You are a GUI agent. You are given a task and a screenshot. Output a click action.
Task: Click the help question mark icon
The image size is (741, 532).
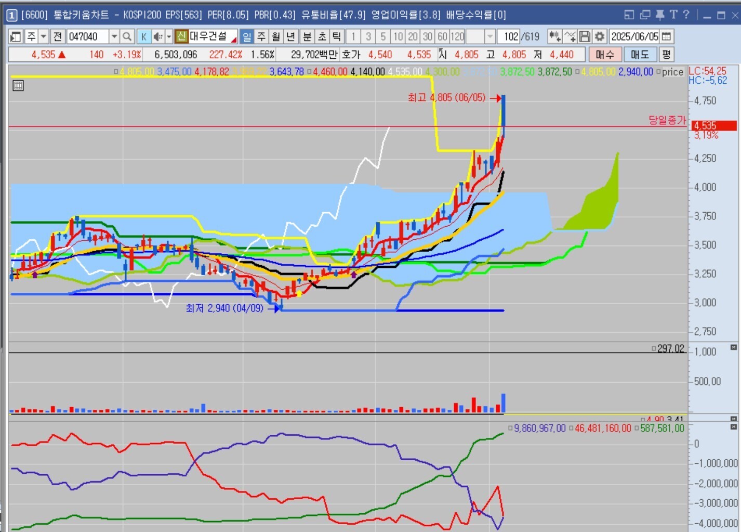pos(686,15)
